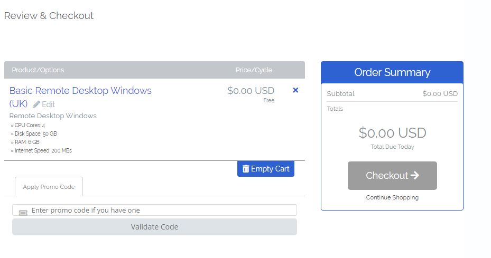Viewport: 491px width, 258px height.
Task: Click the Review & Checkout page heading
Action: coord(49,16)
